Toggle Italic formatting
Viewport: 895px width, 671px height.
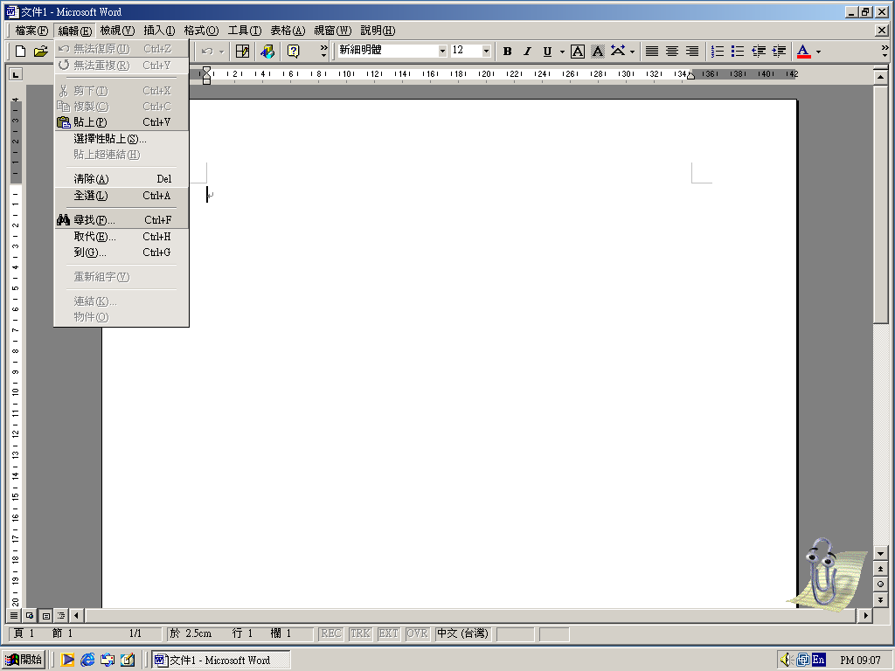click(x=527, y=52)
